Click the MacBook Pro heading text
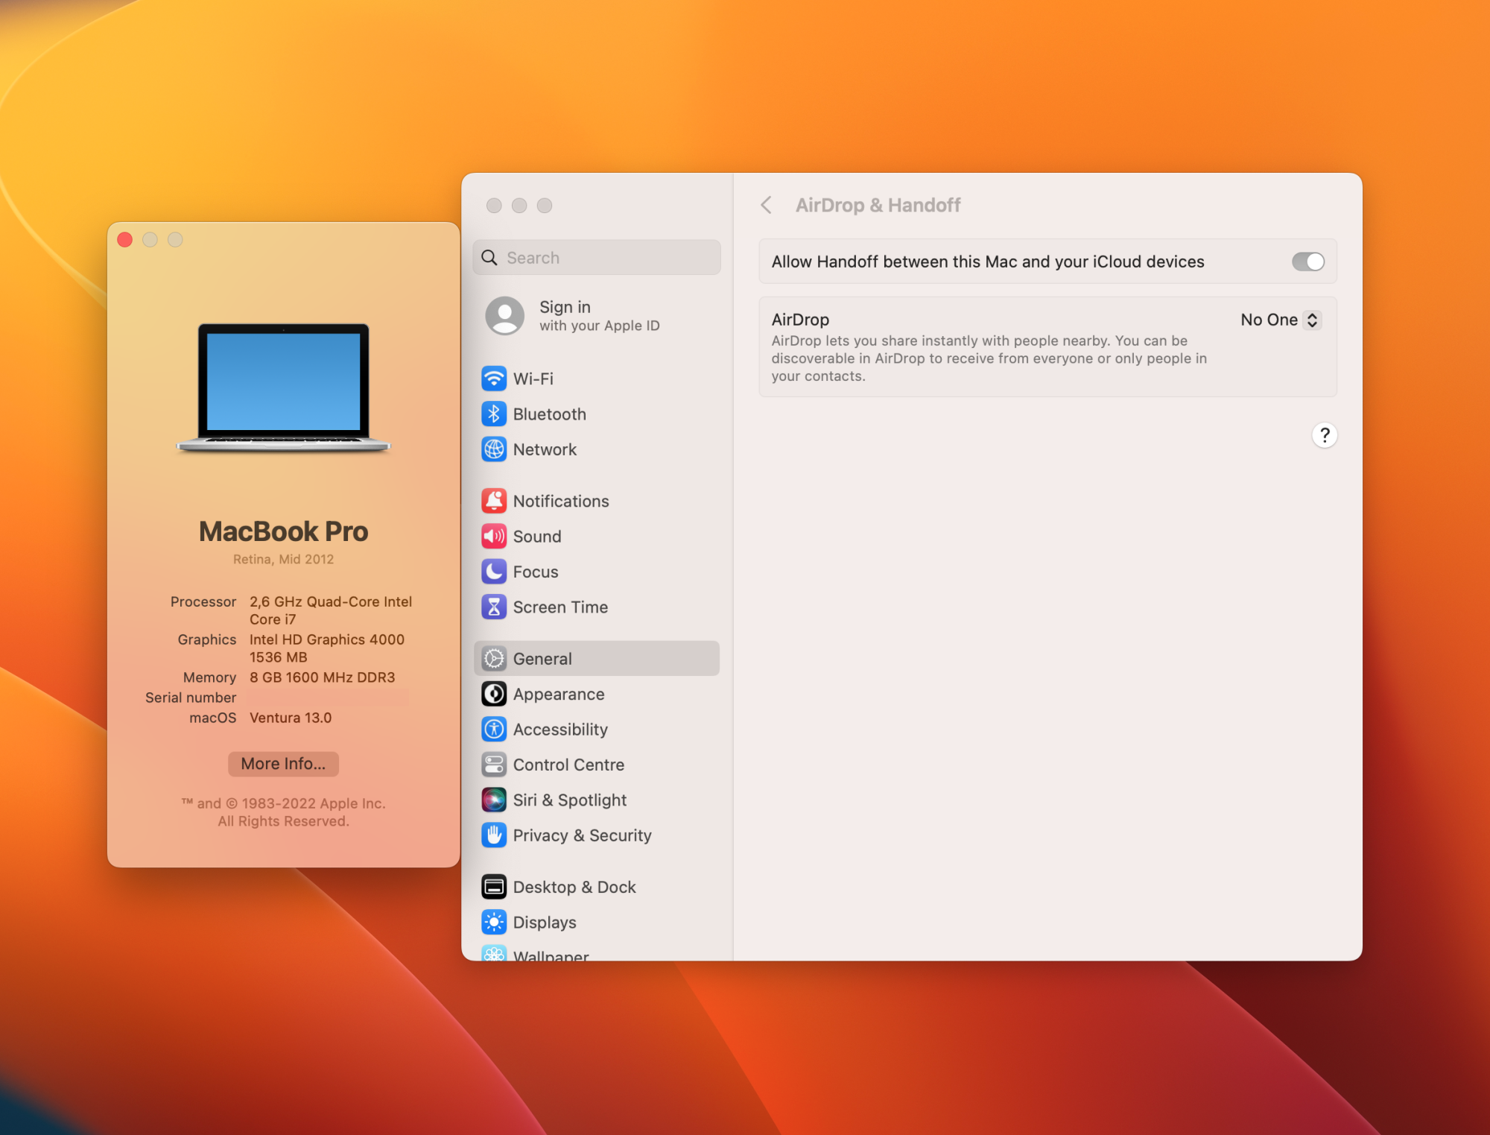 point(283,531)
